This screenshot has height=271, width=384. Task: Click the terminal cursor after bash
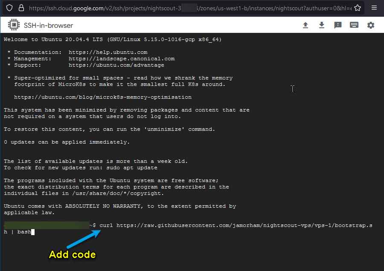[x=33, y=232]
